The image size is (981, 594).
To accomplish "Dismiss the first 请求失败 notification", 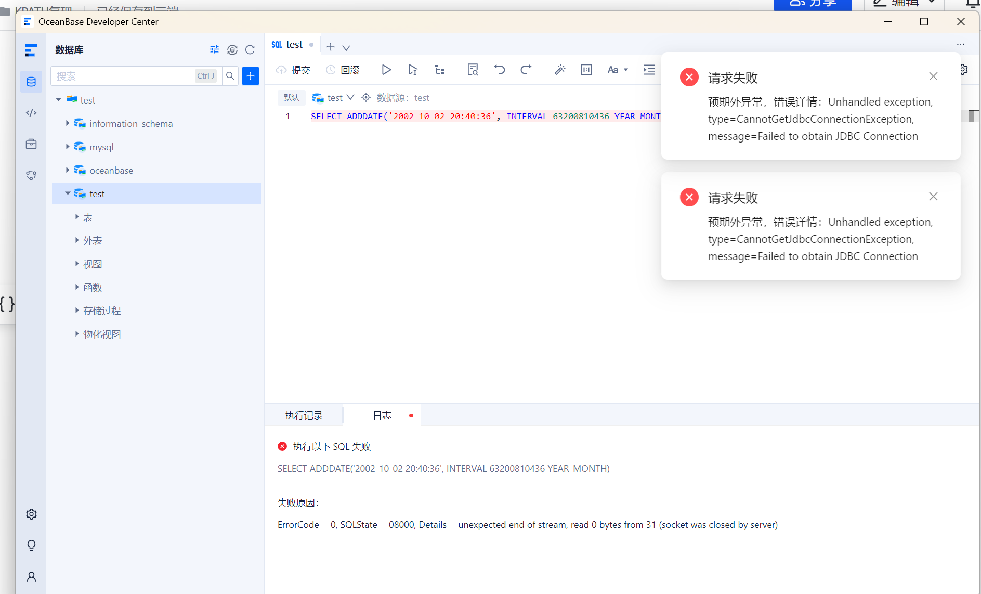I will click(x=933, y=76).
